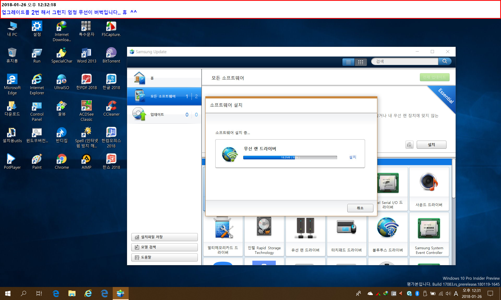Switch Samsung Update to list view
This screenshot has width=501, height=300.
point(348,62)
